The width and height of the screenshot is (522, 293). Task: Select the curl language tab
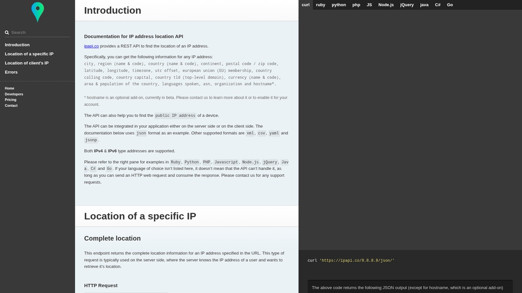[305, 5]
